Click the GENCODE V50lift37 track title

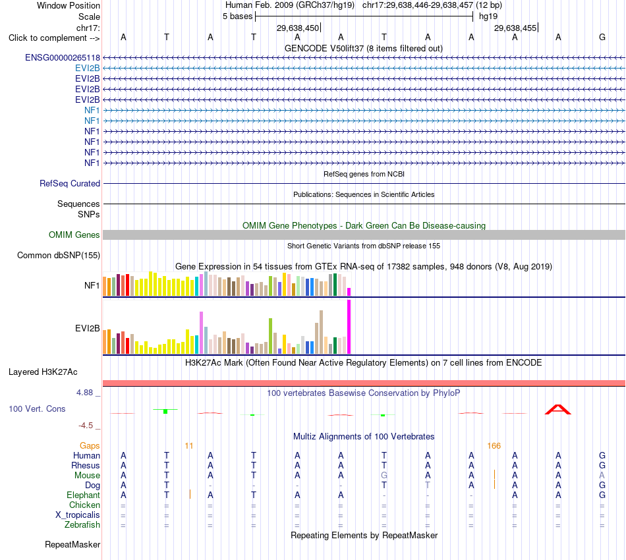pyautogui.click(x=364, y=48)
